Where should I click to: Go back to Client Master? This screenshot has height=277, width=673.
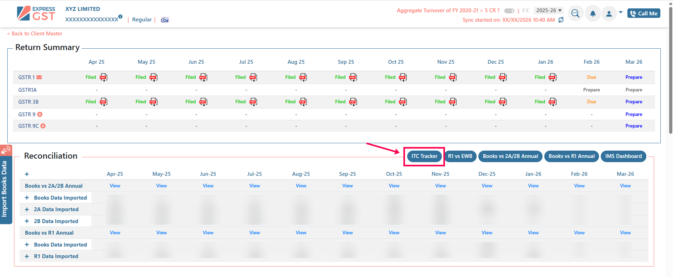35,34
